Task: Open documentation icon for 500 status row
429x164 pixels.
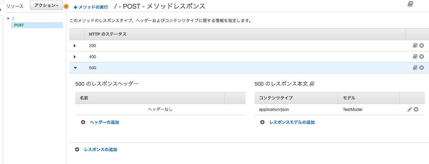Action: pos(415,68)
